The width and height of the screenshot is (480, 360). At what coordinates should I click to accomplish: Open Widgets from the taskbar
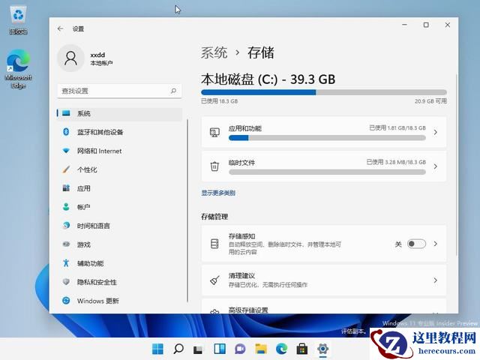coord(220,349)
